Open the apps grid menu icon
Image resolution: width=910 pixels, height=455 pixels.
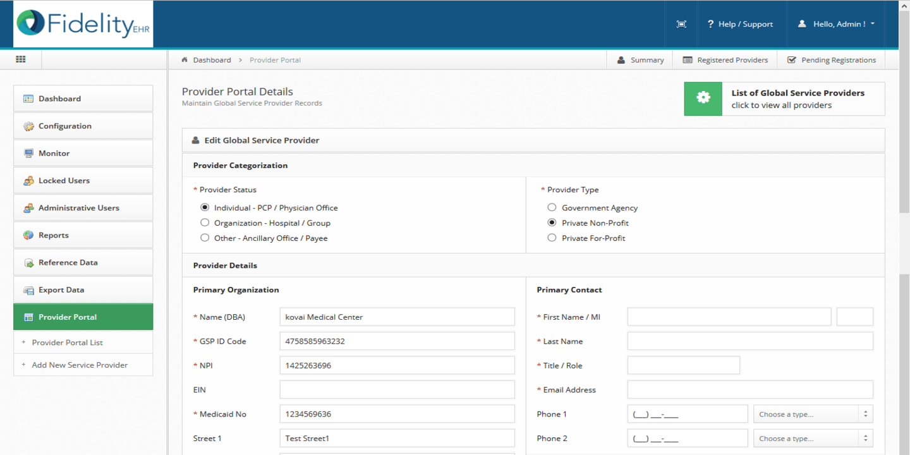coord(21,59)
